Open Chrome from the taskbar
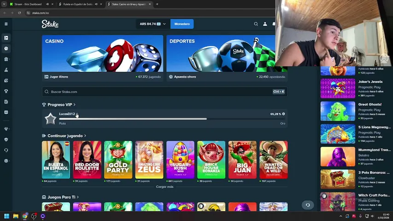The image size is (393, 221). (x=24, y=216)
